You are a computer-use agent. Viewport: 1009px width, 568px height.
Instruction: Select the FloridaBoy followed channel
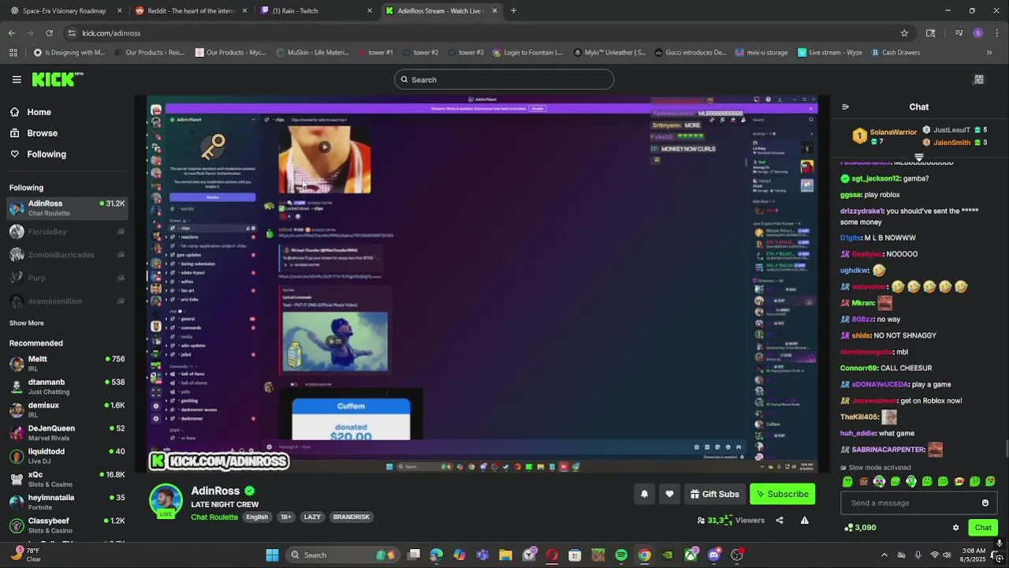67,232
